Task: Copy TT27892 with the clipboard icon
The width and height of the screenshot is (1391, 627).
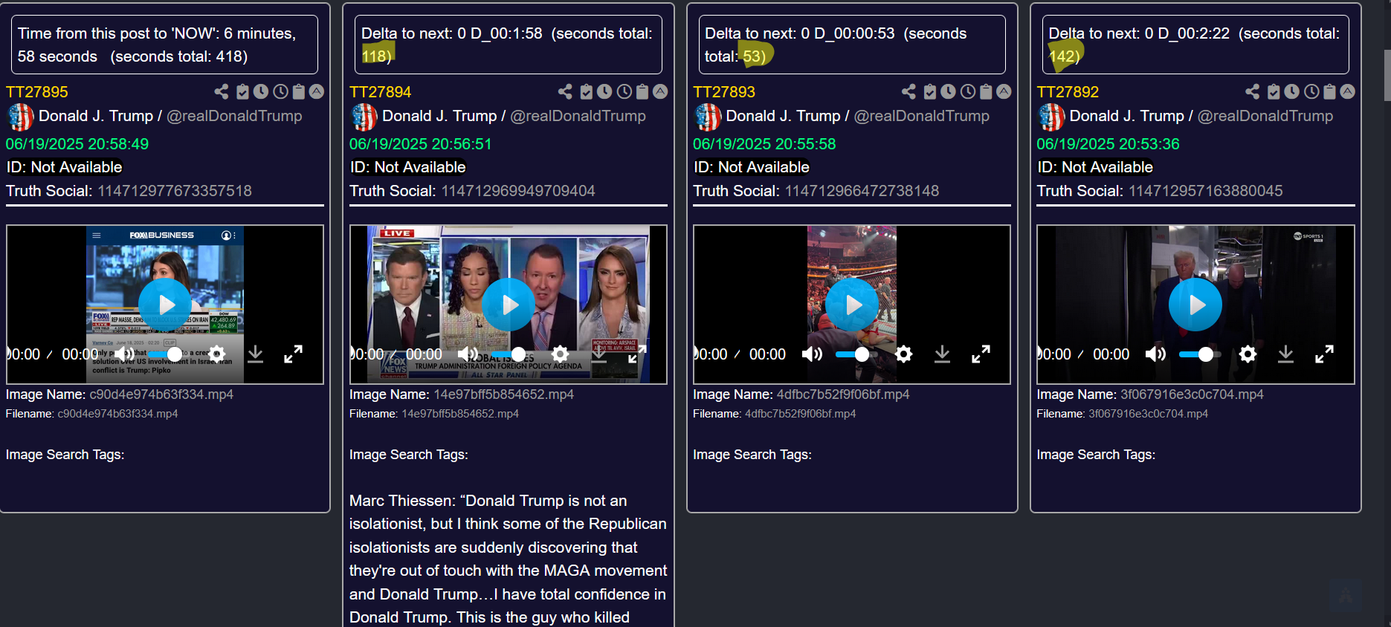Action: click(x=1330, y=91)
